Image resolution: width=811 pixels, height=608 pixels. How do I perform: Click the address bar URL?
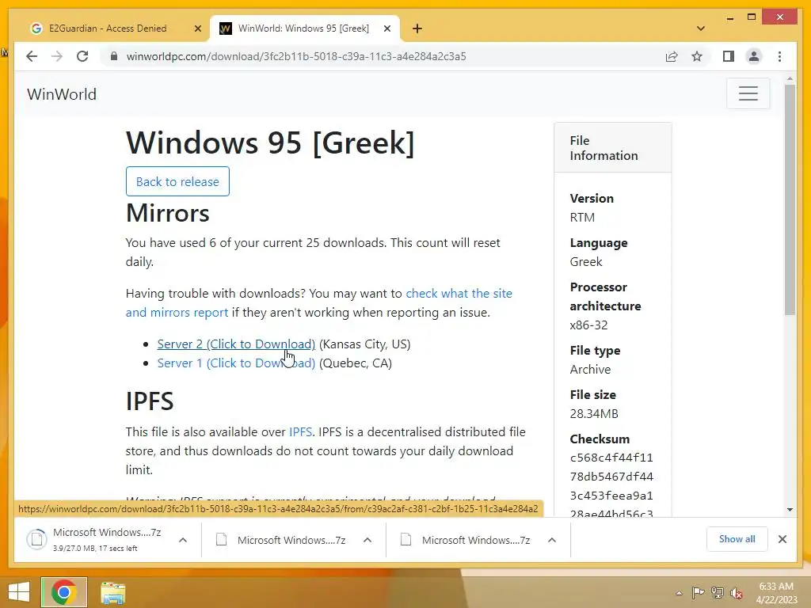tap(296, 56)
